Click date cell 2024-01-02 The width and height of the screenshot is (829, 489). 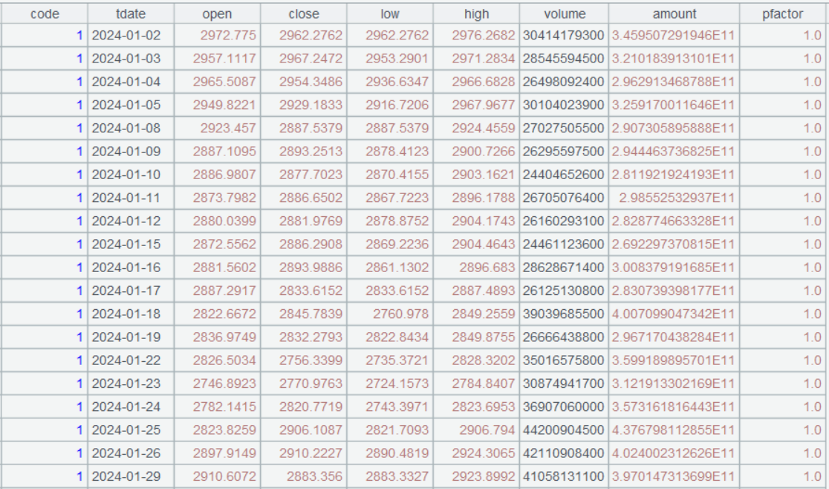(x=131, y=36)
